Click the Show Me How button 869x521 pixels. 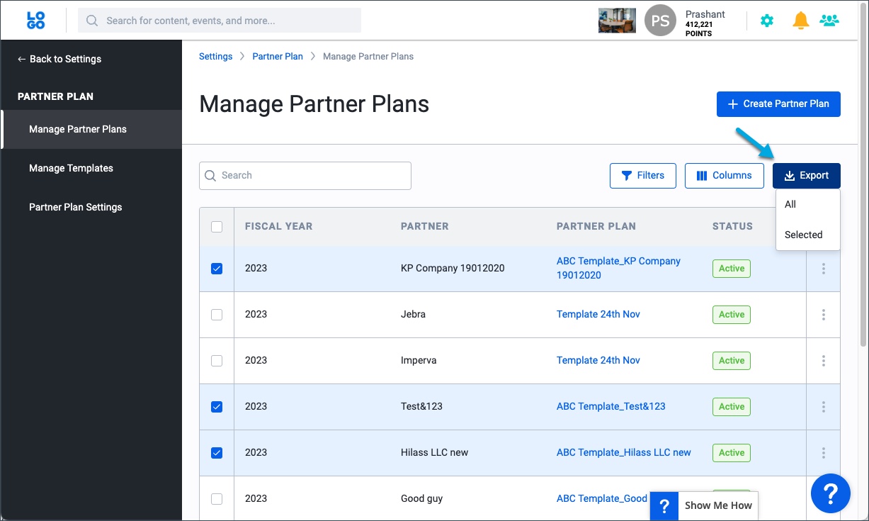coord(704,506)
